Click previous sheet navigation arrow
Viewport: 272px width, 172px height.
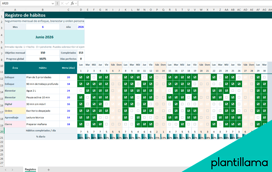click(x=5, y=170)
